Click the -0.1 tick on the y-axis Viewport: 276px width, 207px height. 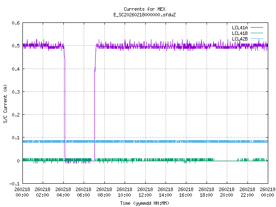[13, 184]
